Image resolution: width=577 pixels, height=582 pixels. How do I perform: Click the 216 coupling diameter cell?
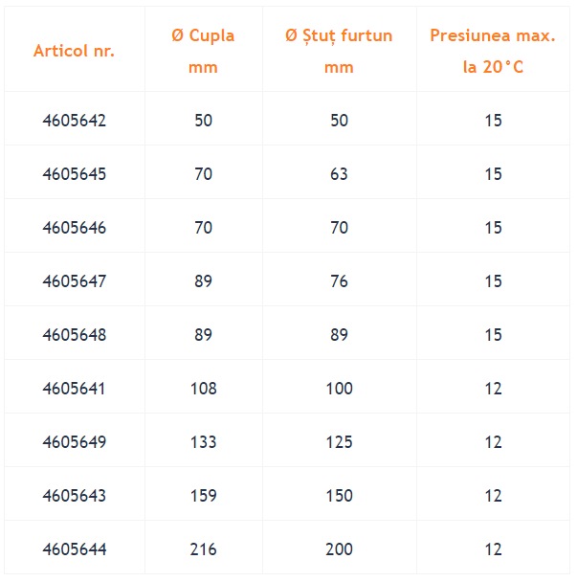click(204, 549)
